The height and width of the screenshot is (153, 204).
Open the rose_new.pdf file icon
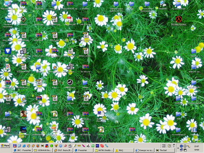click(70, 20)
